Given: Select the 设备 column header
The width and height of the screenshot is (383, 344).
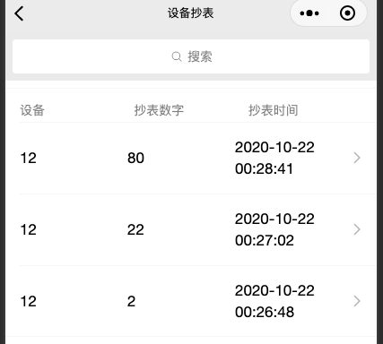Looking at the screenshot, I should pyautogui.click(x=32, y=110).
